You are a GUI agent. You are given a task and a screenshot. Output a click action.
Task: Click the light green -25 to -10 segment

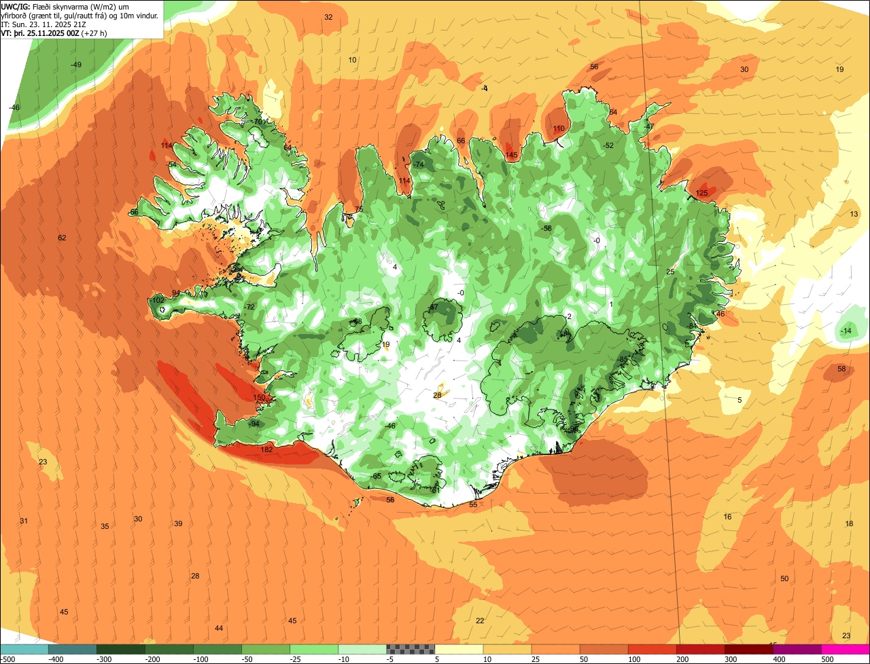[314, 649]
